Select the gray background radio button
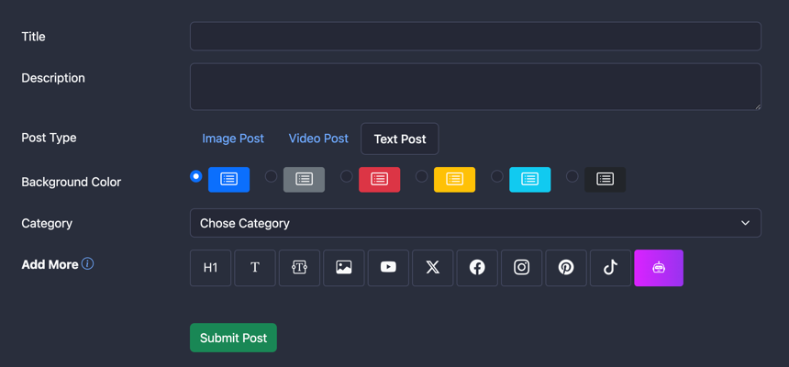The width and height of the screenshot is (789, 367). 271,176
